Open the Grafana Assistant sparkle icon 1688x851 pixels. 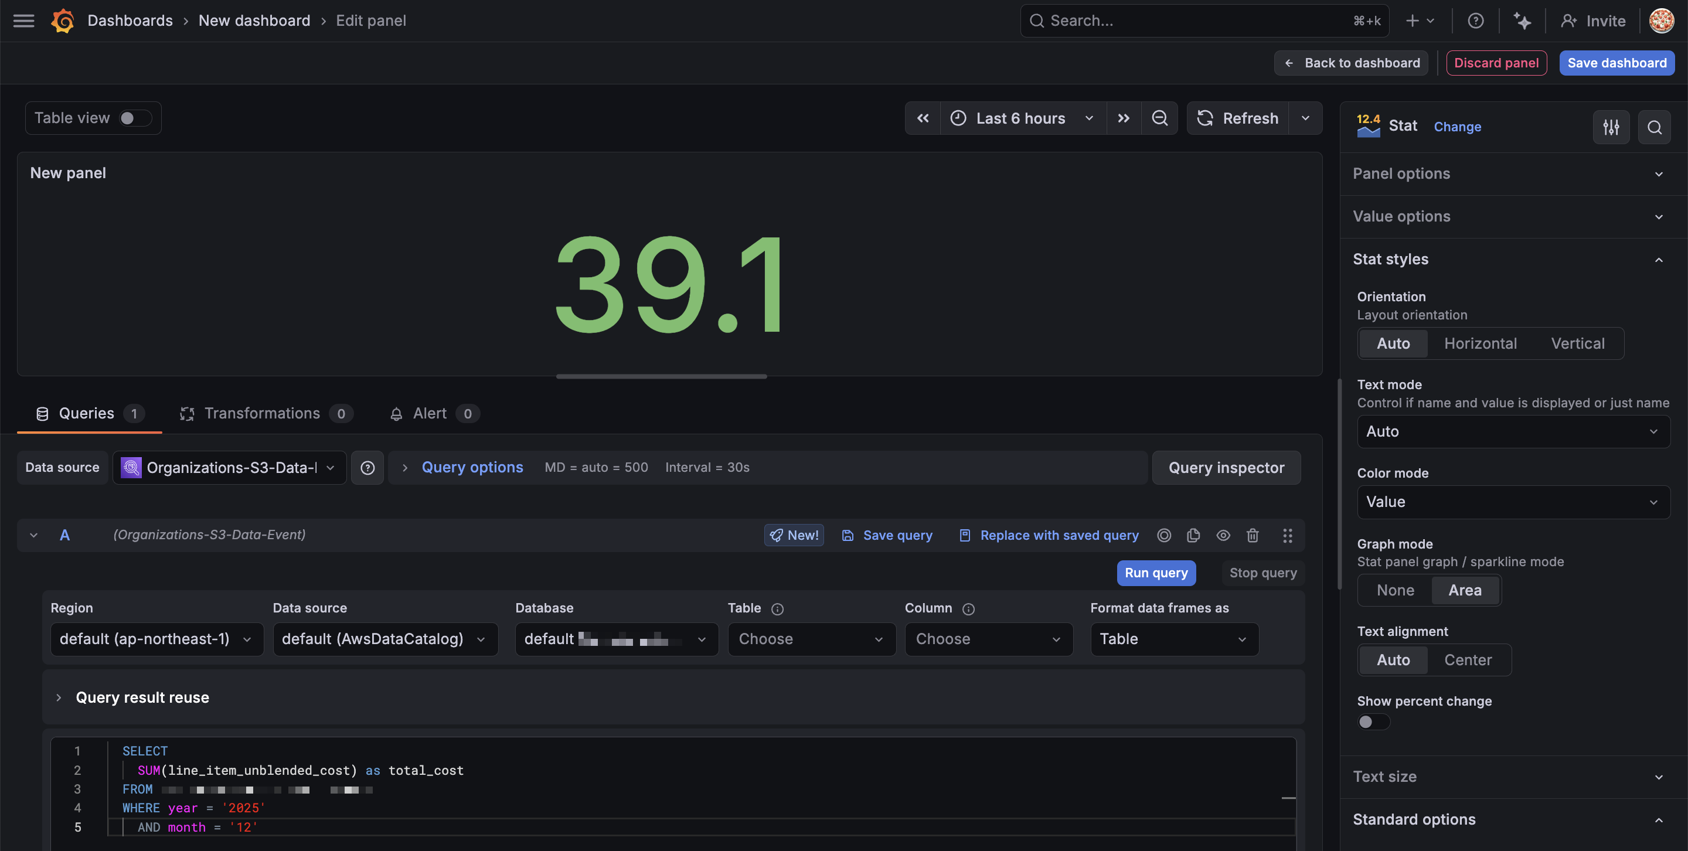click(x=1522, y=21)
